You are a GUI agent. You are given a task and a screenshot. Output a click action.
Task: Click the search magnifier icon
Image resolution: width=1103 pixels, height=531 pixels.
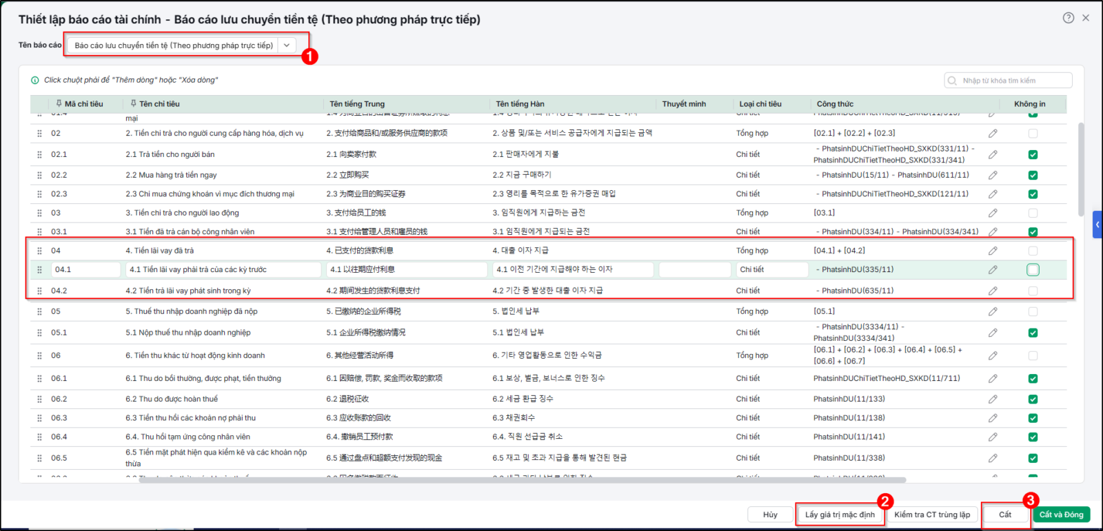[952, 81]
